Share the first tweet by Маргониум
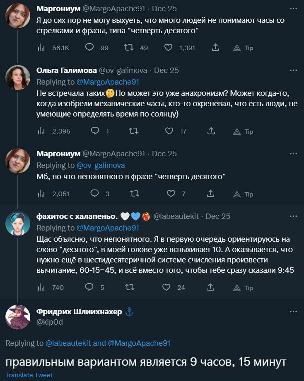This screenshot has height=381, width=304. click(x=215, y=48)
